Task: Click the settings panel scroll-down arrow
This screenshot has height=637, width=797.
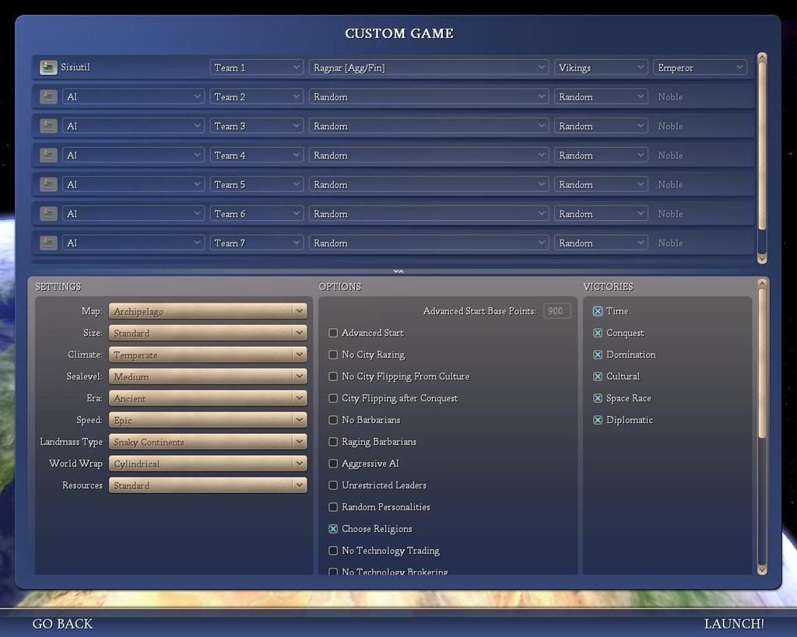Action: 761,570
